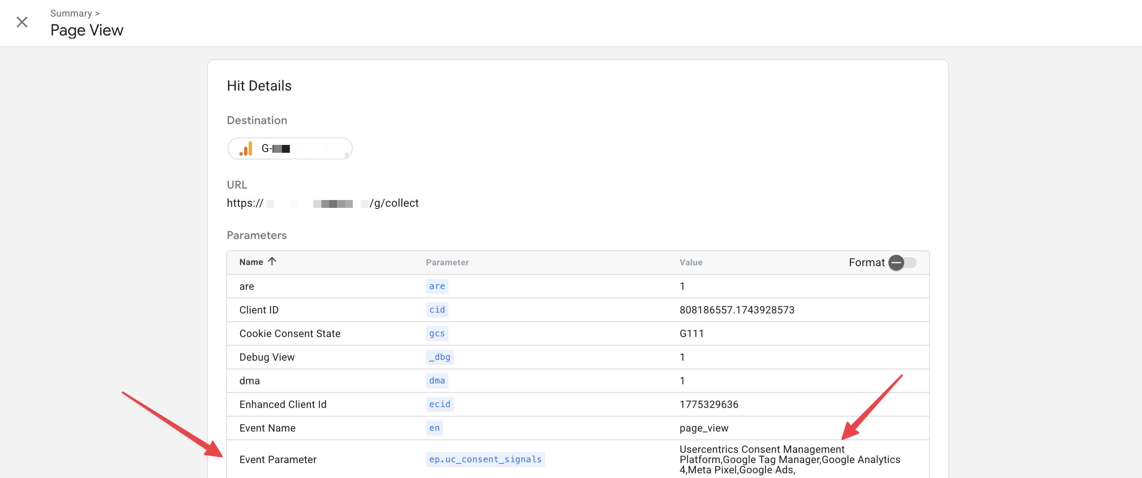Click the Google Analytics destination chip
This screenshot has width=1142, height=478.
click(x=290, y=148)
